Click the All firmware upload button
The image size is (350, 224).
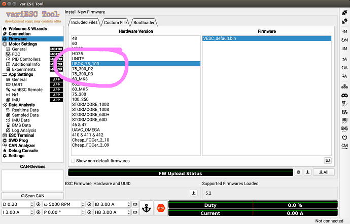(324, 172)
